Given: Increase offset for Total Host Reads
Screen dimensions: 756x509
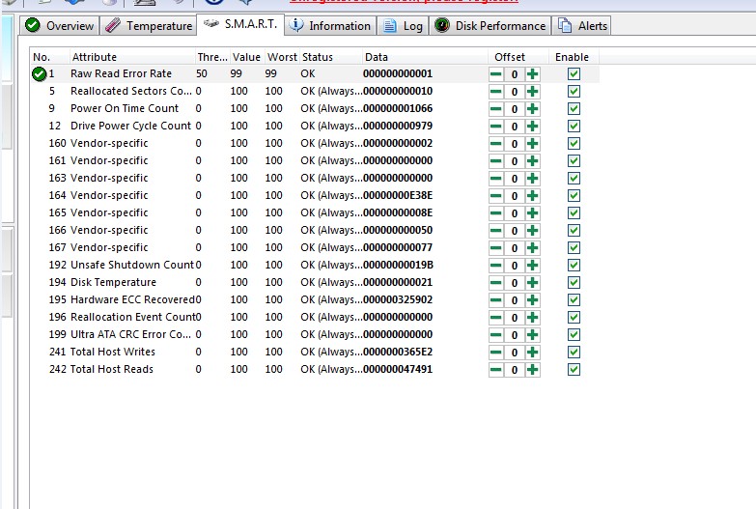Looking at the screenshot, I should pyautogui.click(x=532, y=370).
